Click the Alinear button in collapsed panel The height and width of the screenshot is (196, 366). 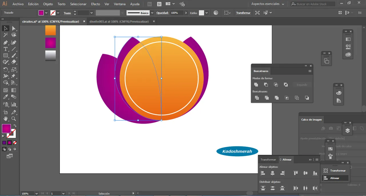tap(335, 178)
